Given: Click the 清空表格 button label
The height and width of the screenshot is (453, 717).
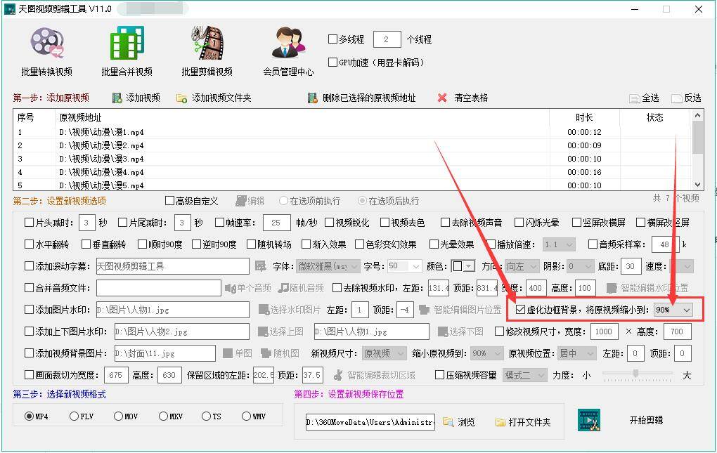Looking at the screenshot, I should (x=471, y=98).
